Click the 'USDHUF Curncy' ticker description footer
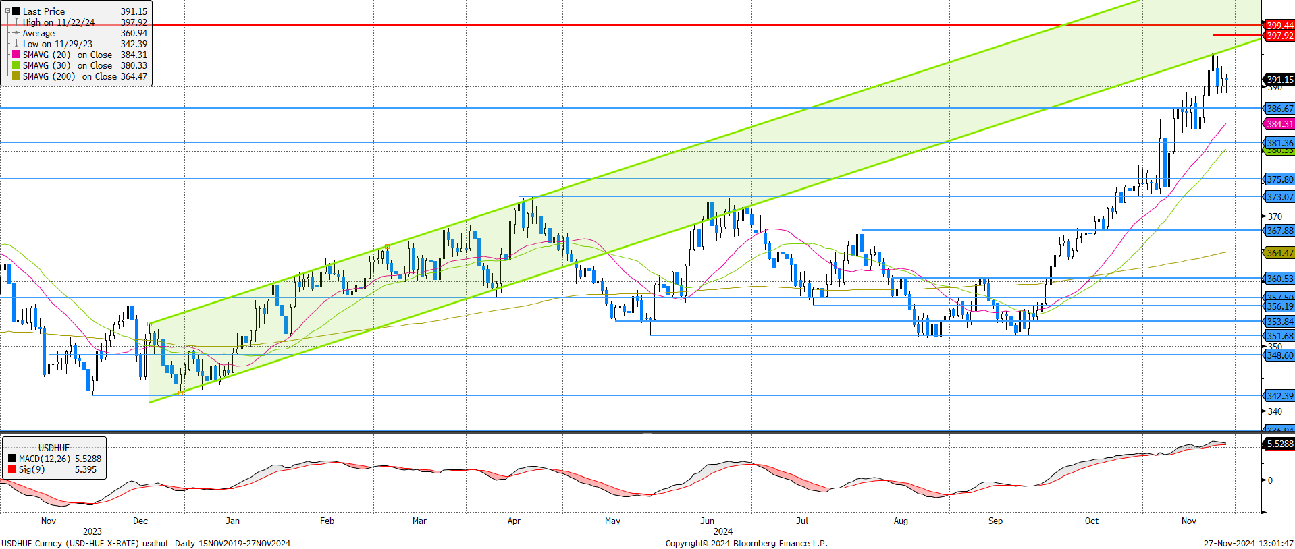Image resolution: width=1295 pixels, height=549 pixels. (x=146, y=543)
